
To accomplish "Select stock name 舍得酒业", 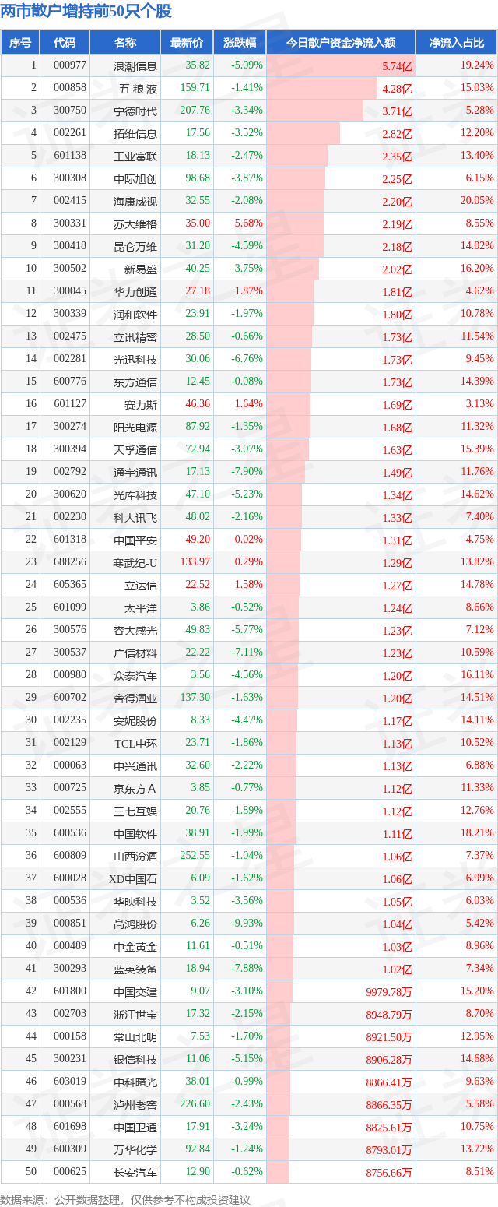I will (136, 698).
